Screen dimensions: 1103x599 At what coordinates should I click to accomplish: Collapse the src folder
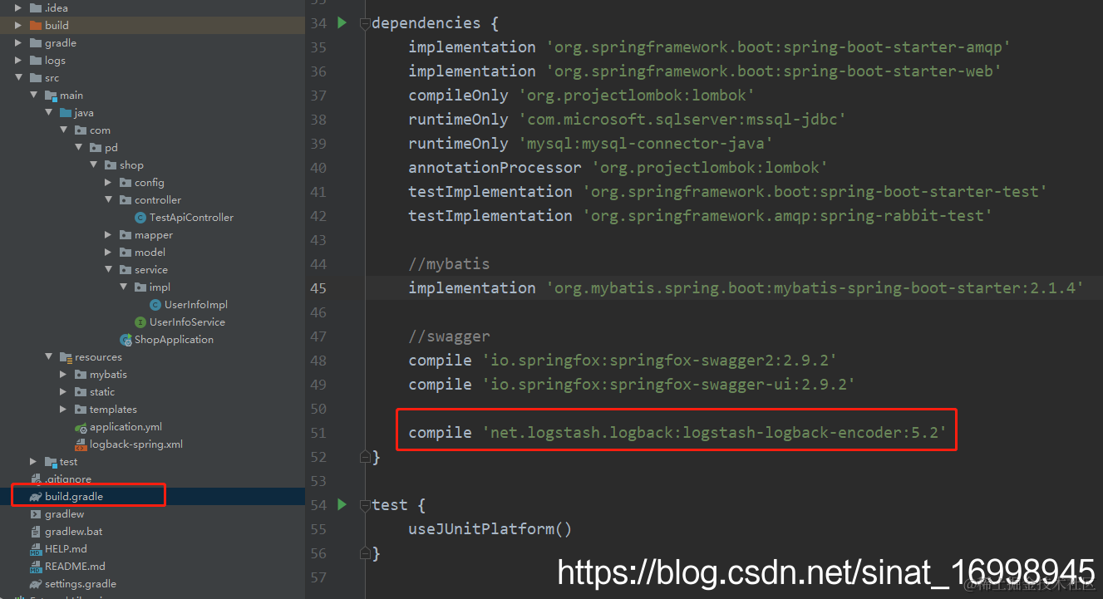tap(19, 78)
